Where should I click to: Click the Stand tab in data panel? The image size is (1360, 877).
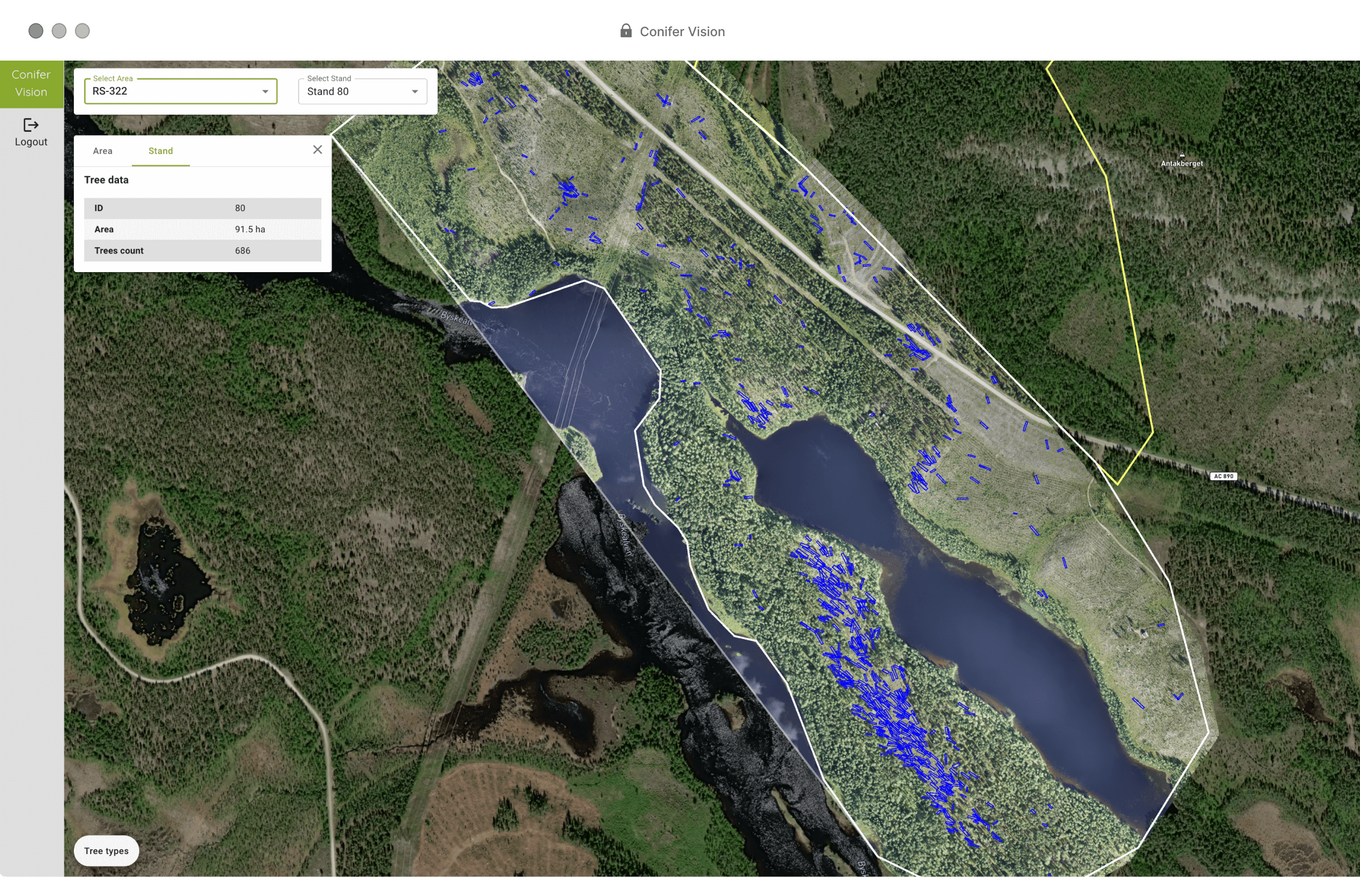(160, 150)
